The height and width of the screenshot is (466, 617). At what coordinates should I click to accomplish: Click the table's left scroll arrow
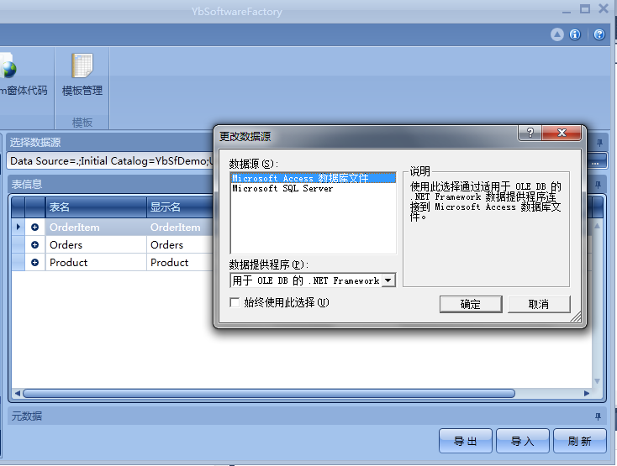tap(18, 393)
